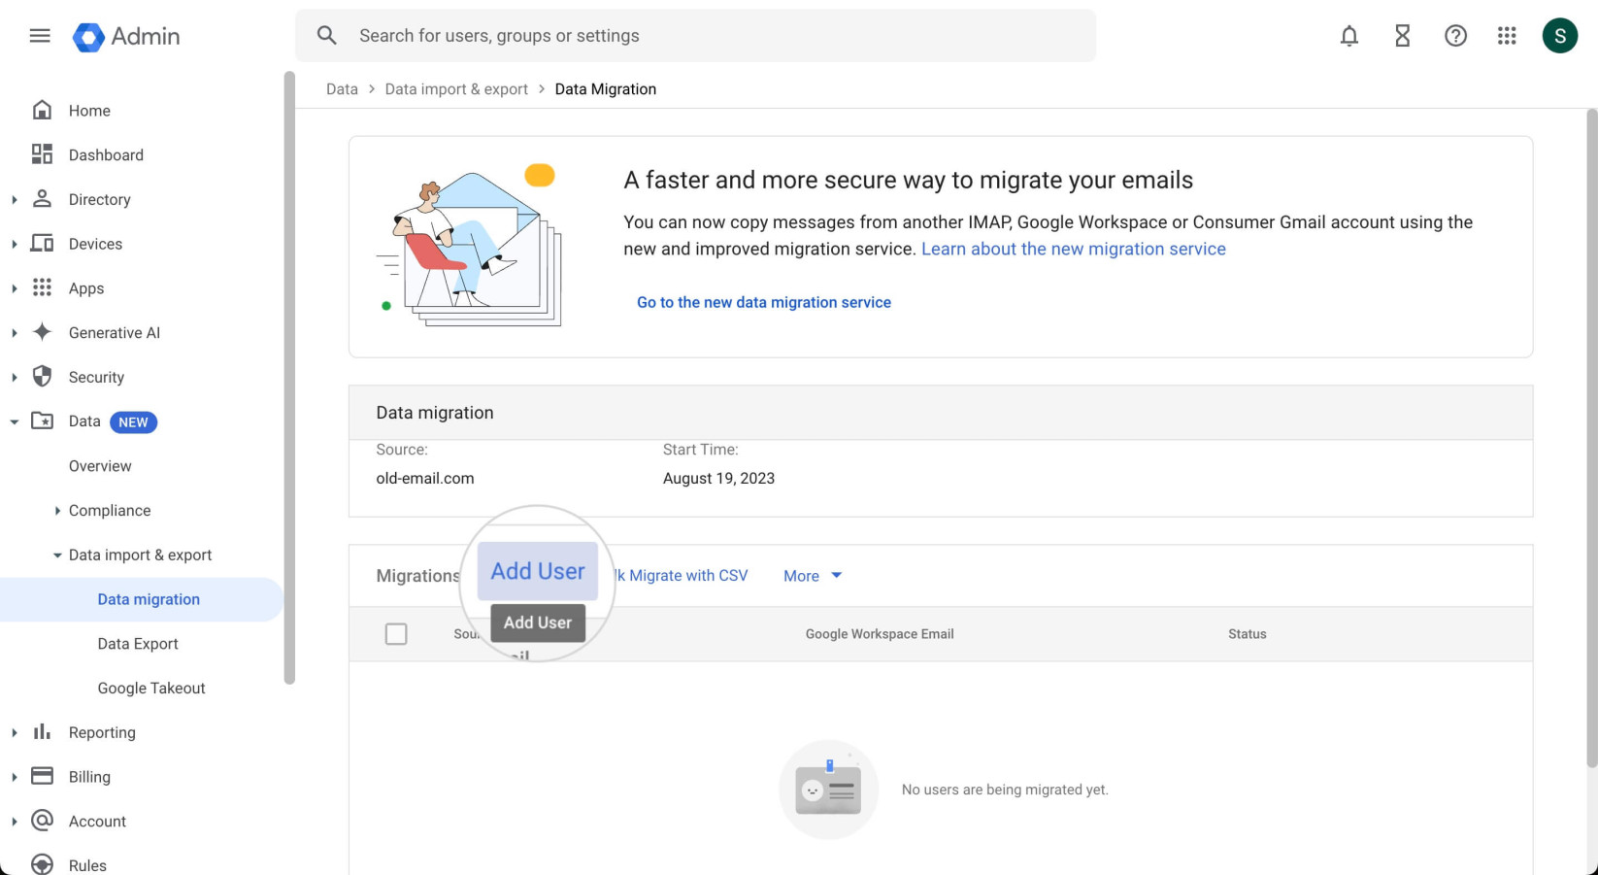Expand the Directory section
The width and height of the screenshot is (1598, 875).
coord(14,199)
